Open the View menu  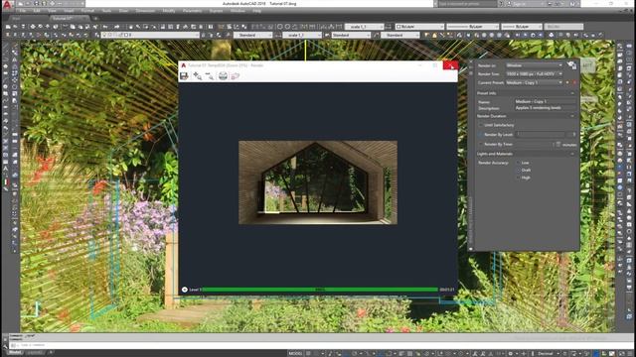pos(52,11)
